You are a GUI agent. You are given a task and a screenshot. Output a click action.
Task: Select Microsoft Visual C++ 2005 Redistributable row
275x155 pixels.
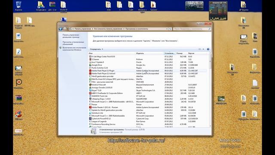point(147,116)
